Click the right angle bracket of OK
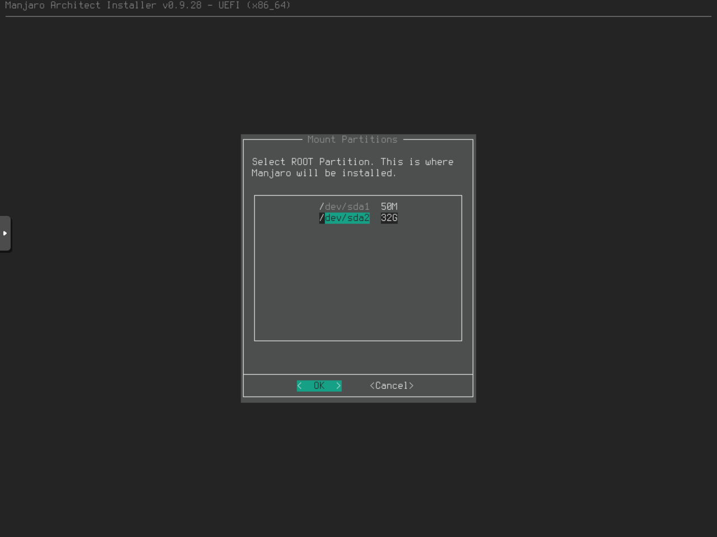 338,385
